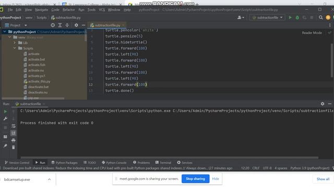334x187 pixels.
Task: Toggle Reader Mode in editor
Action: (312, 33)
